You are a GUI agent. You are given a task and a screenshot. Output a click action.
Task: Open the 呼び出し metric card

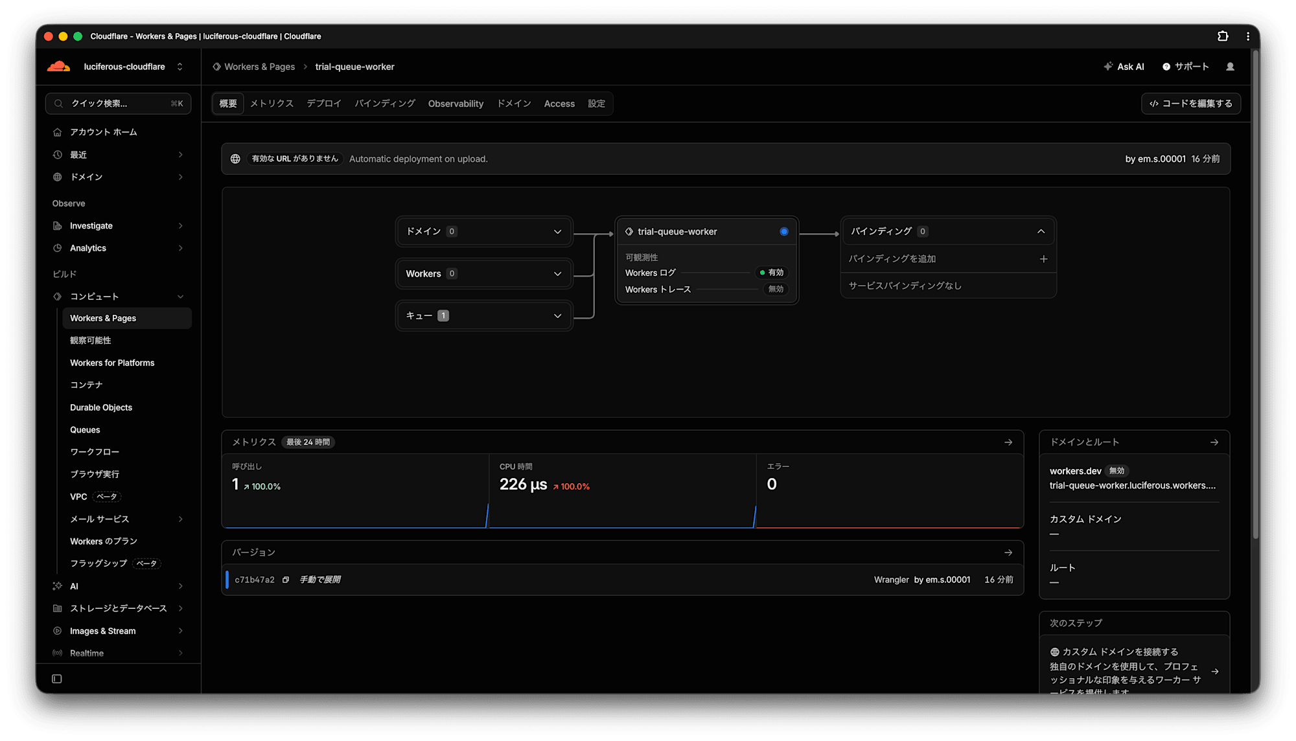click(356, 491)
